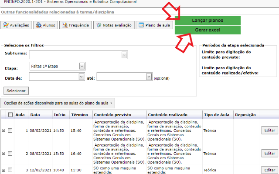
Task: Open Opções de ações disponíveis menu
Action: [x=58, y=103]
